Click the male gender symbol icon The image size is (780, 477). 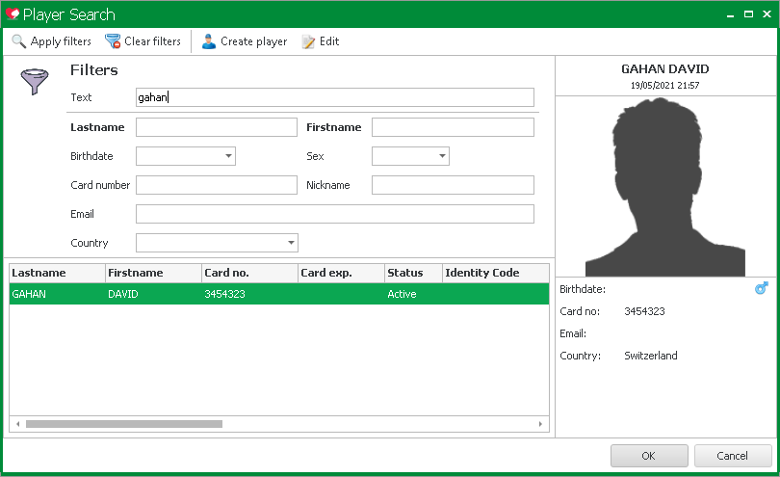tap(761, 288)
